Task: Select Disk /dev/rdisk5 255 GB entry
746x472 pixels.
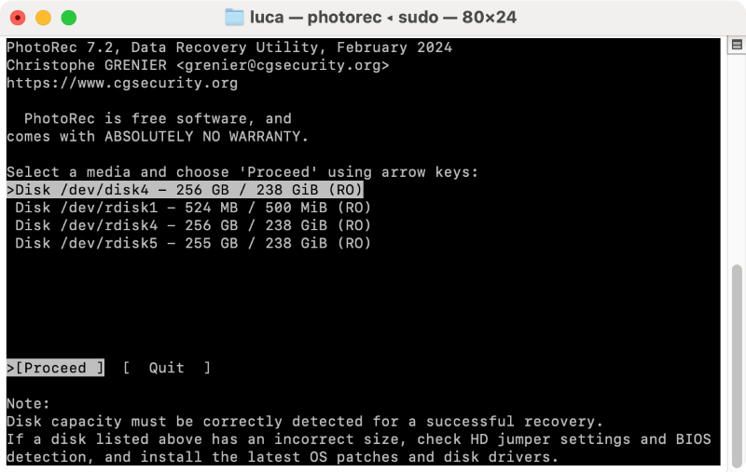Action: (193, 243)
